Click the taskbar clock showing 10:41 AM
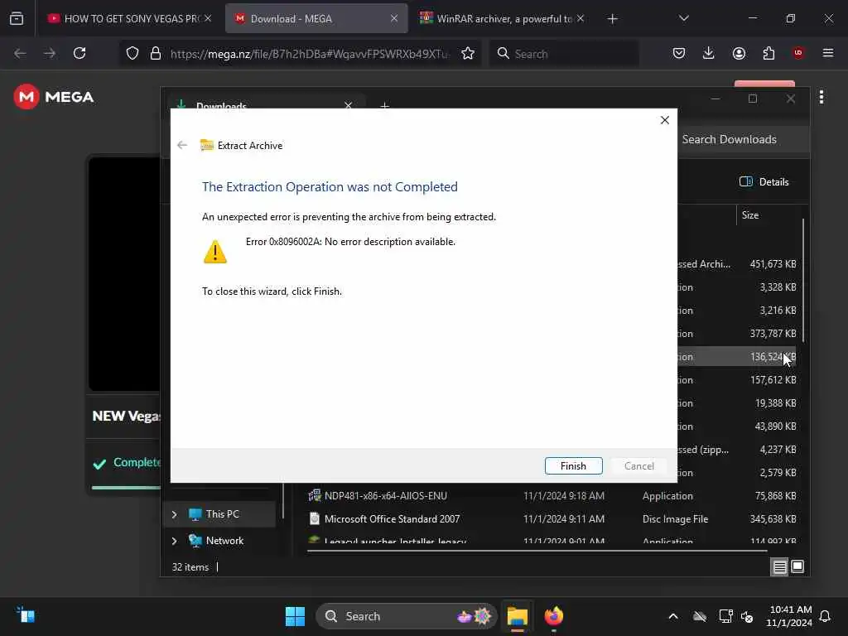Image resolution: width=848 pixels, height=636 pixels. tap(789, 616)
